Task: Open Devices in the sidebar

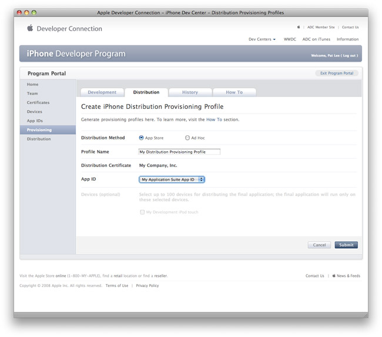Action: (x=35, y=112)
